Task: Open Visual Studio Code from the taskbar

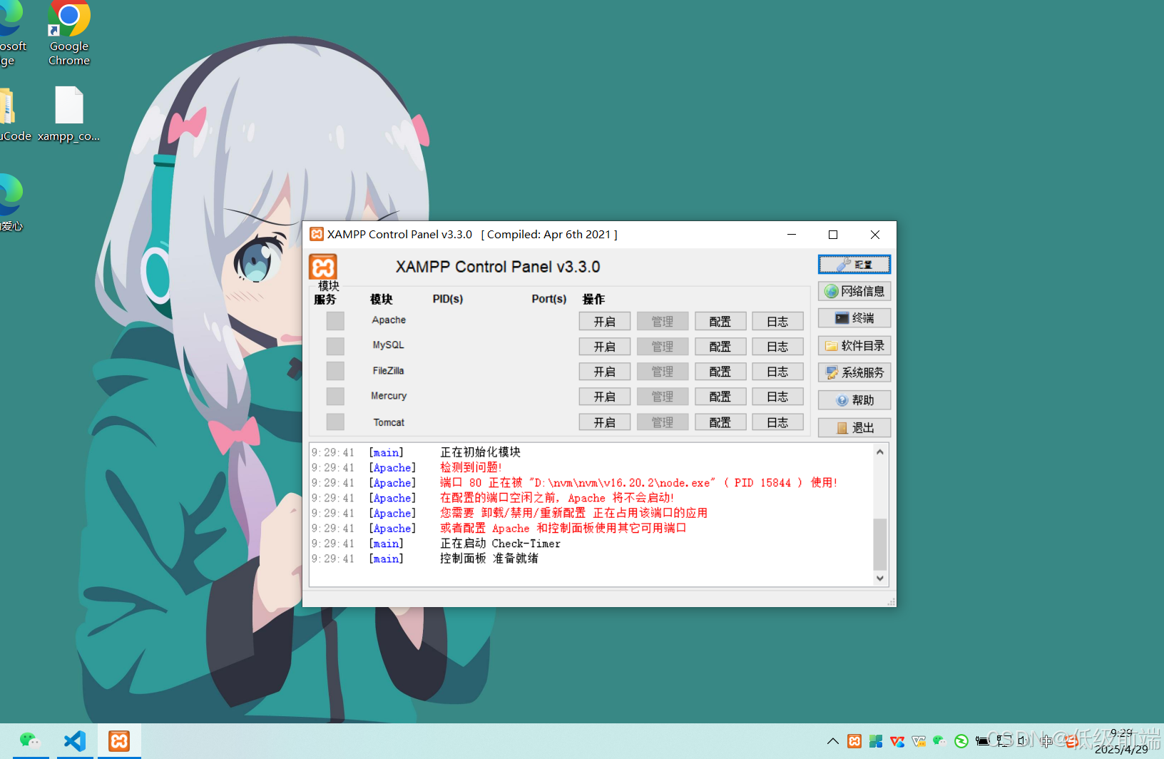Action: (x=75, y=740)
